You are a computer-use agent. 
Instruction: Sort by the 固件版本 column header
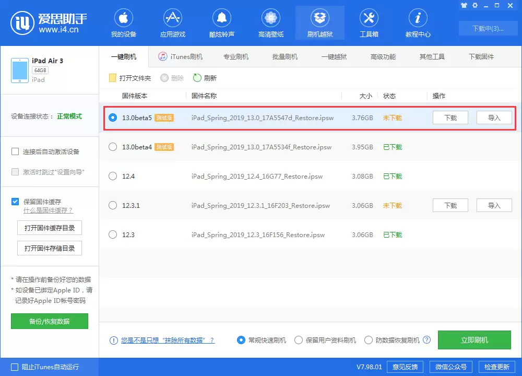point(135,96)
